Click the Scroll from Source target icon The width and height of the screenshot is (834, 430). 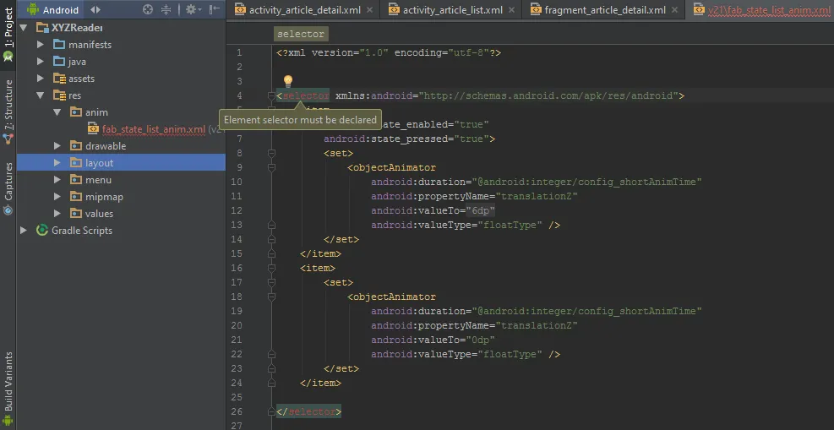(149, 9)
